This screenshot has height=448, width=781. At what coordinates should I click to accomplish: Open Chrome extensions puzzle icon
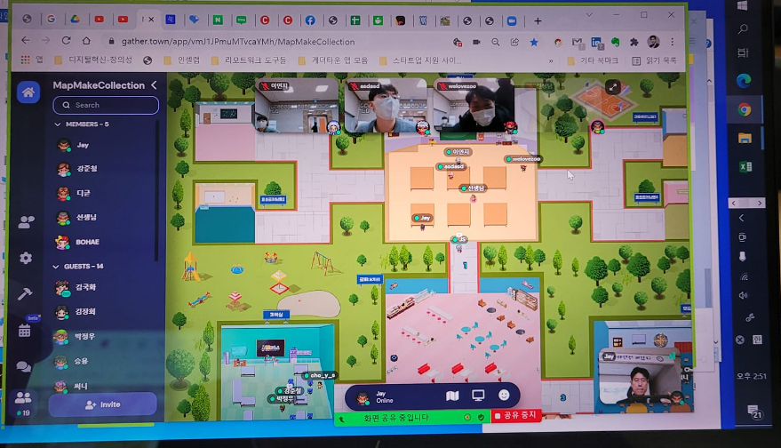pos(634,43)
